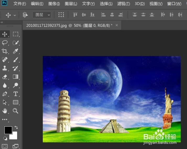
Task: Toggle Quick Mask mode
Action: (x=5, y=146)
